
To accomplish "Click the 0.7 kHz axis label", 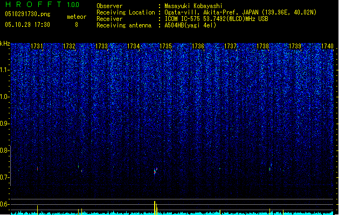I will pyautogui.click(x=4, y=177).
